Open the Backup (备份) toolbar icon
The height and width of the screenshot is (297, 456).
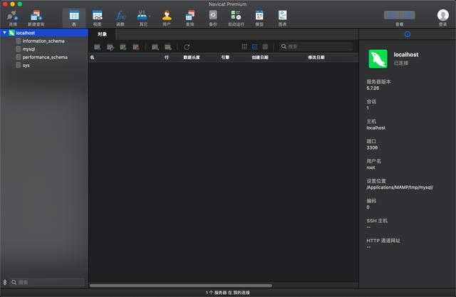click(x=213, y=18)
